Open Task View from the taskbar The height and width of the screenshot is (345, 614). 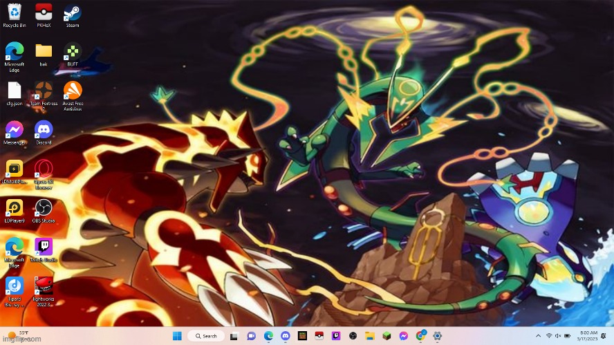click(x=234, y=336)
